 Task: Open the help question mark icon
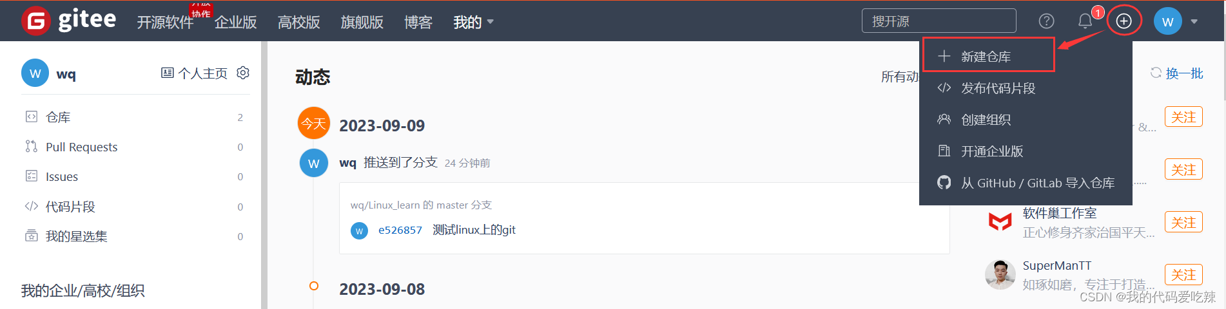(x=1047, y=21)
